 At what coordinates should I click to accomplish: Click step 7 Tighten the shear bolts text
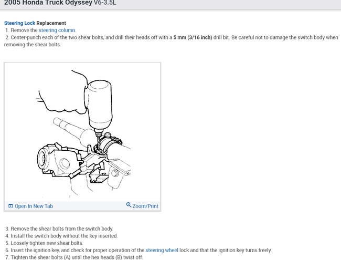(x=74, y=257)
